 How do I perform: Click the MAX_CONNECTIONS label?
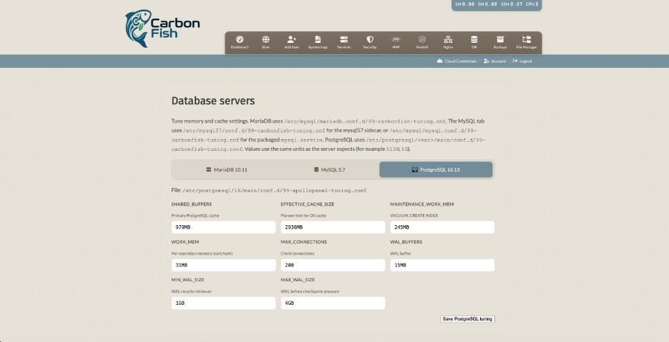[x=304, y=241]
